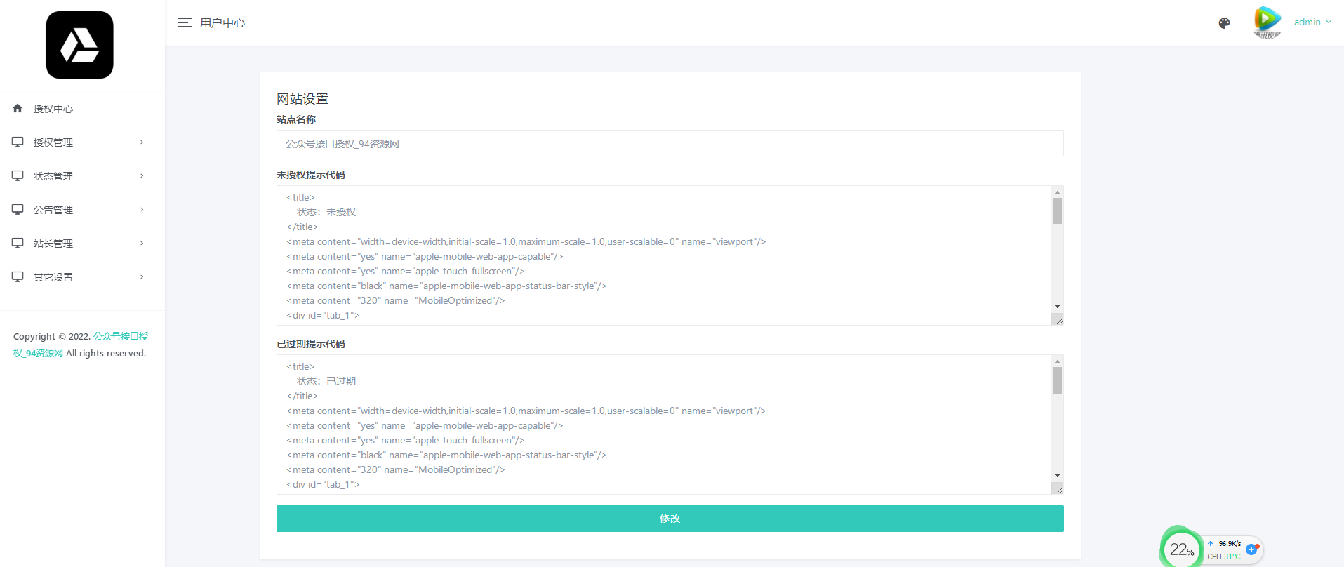The width and height of the screenshot is (1344, 567).
Task: Focus the 站点名称 input field
Action: point(670,143)
